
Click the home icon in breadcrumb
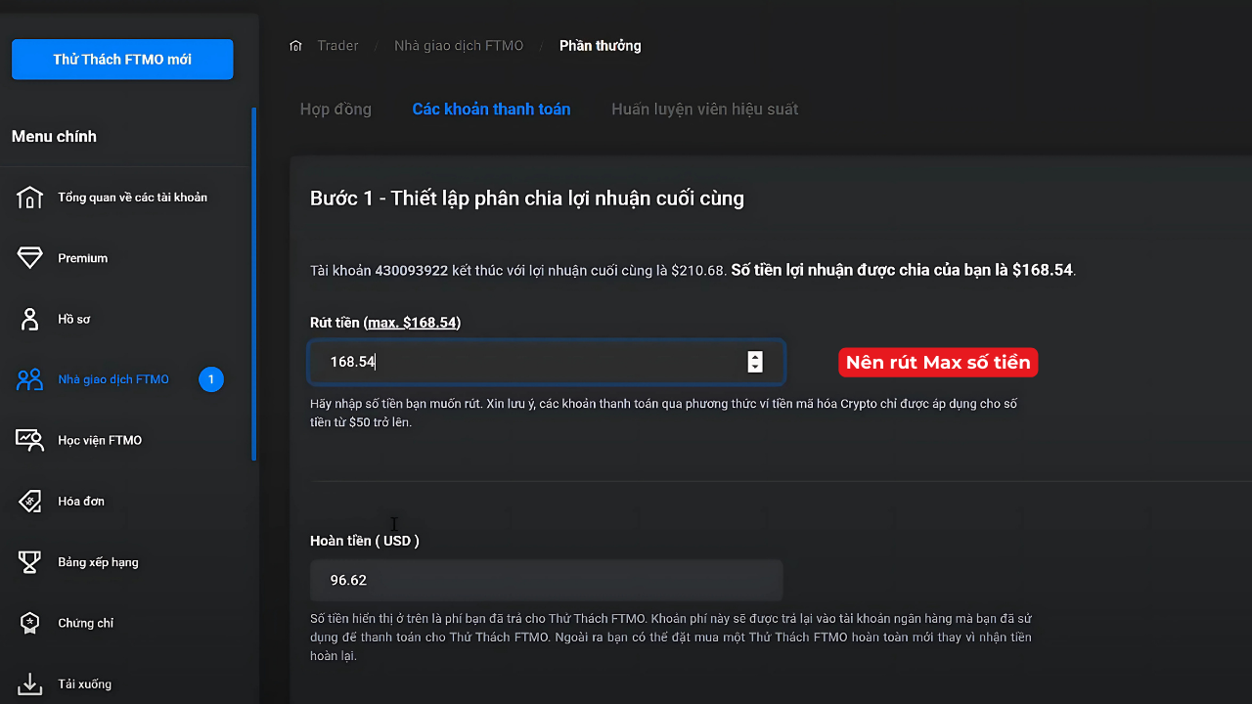[x=296, y=46]
